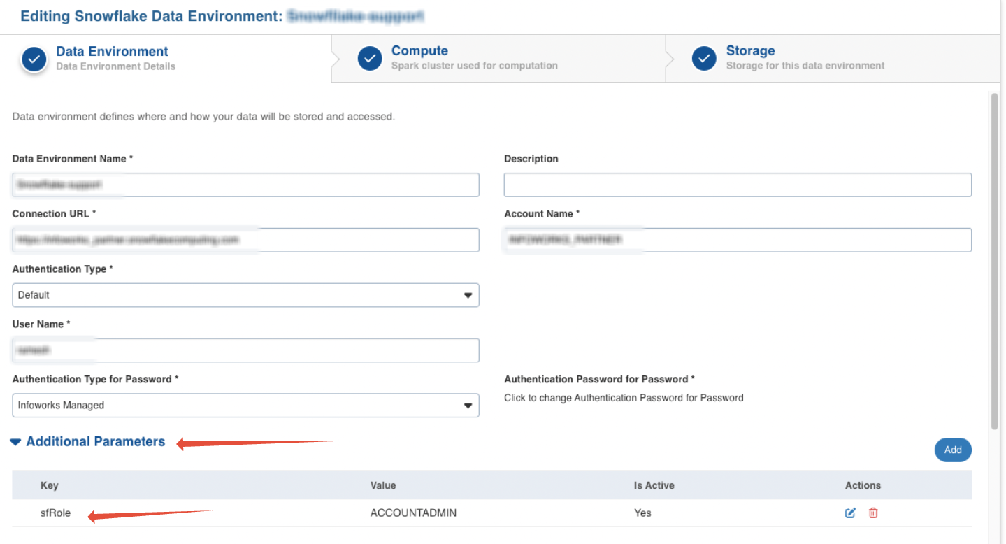This screenshot has height=544, width=1006.
Task: Open the Authentication Type dropdown
Action: [245, 295]
